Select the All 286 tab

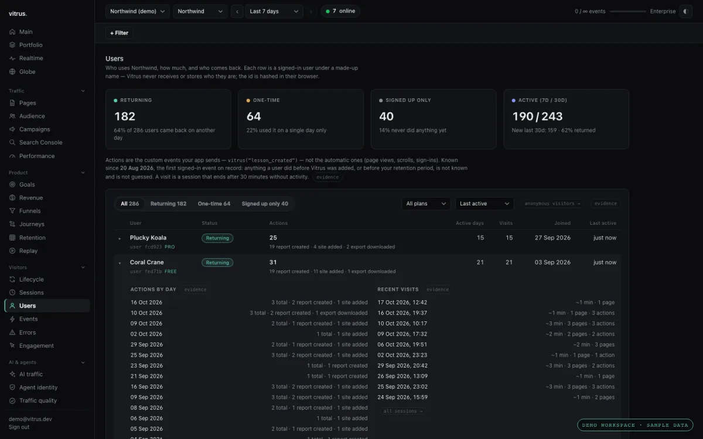[x=130, y=204]
